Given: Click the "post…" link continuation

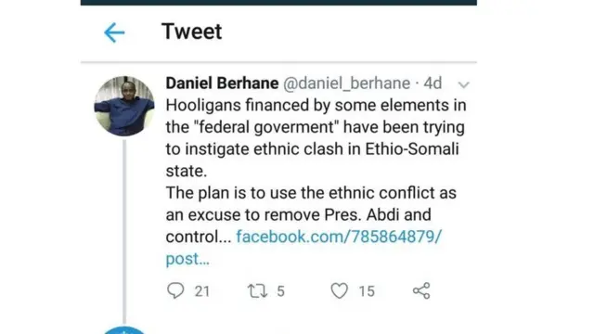Looking at the screenshot, I should tap(187, 259).
